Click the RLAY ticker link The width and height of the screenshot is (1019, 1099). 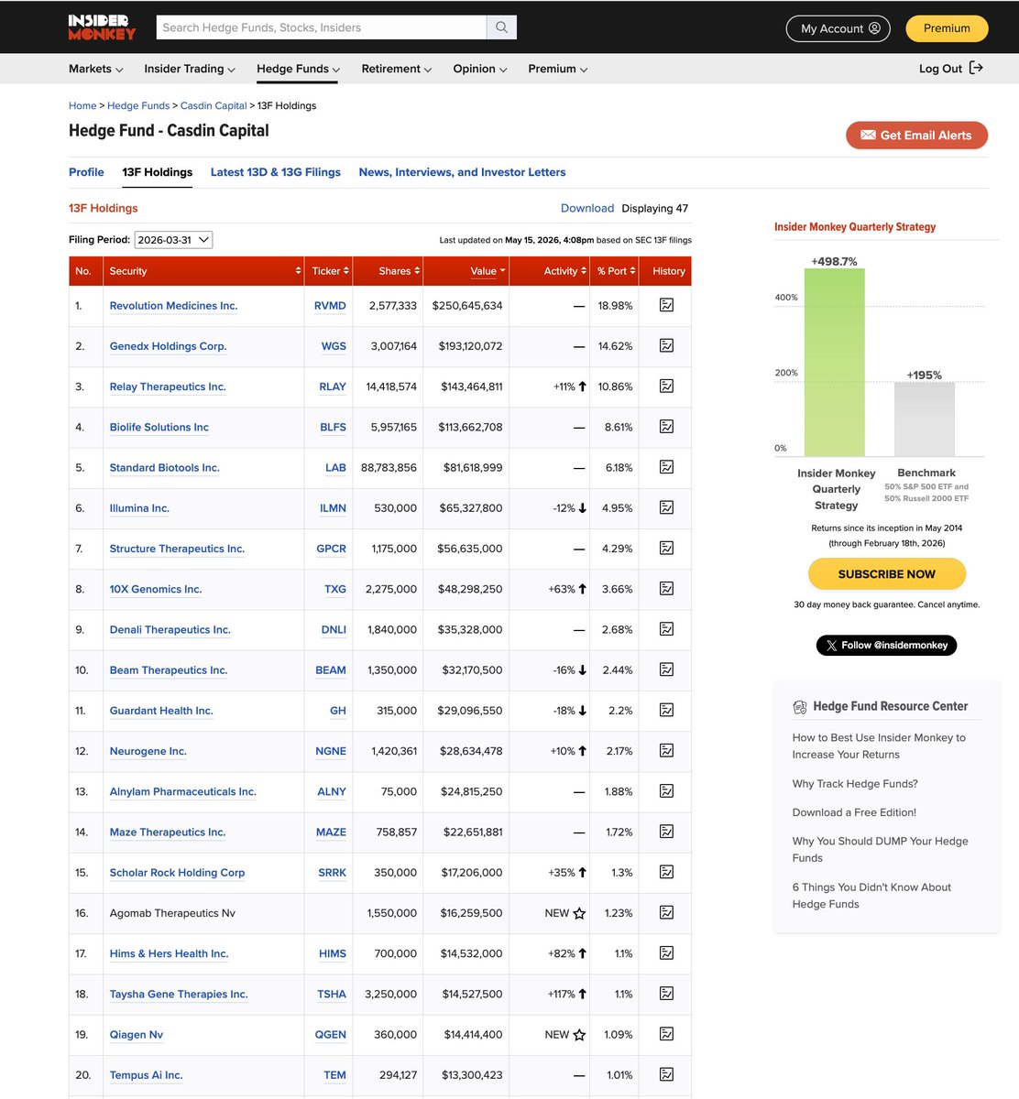tap(333, 386)
